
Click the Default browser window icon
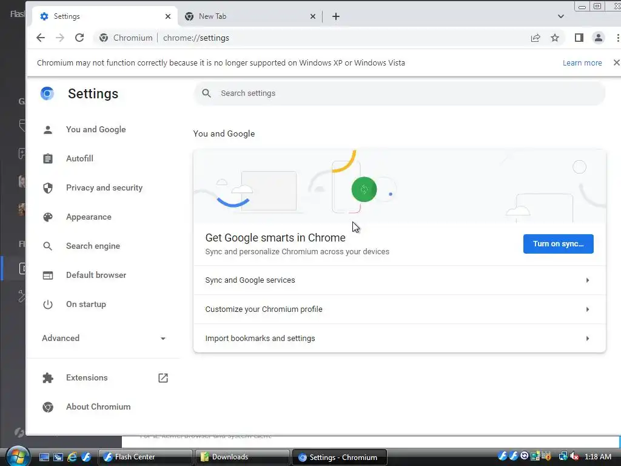(47, 275)
